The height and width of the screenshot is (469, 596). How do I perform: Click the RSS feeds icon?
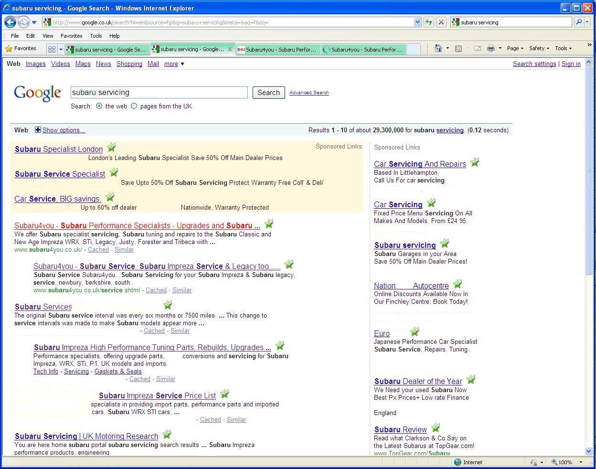(x=458, y=48)
